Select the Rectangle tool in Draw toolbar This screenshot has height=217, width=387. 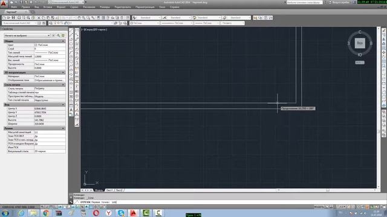click(x=71, y=48)
